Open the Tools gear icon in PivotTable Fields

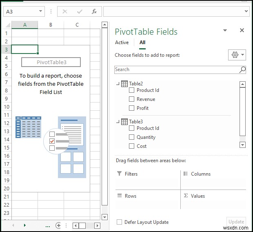[x=235, y=55]
